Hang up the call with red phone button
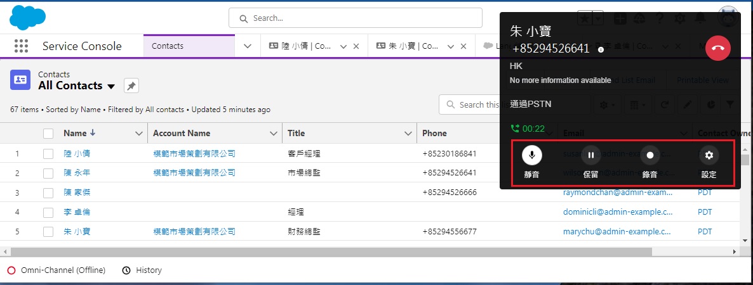 point(718,48)
